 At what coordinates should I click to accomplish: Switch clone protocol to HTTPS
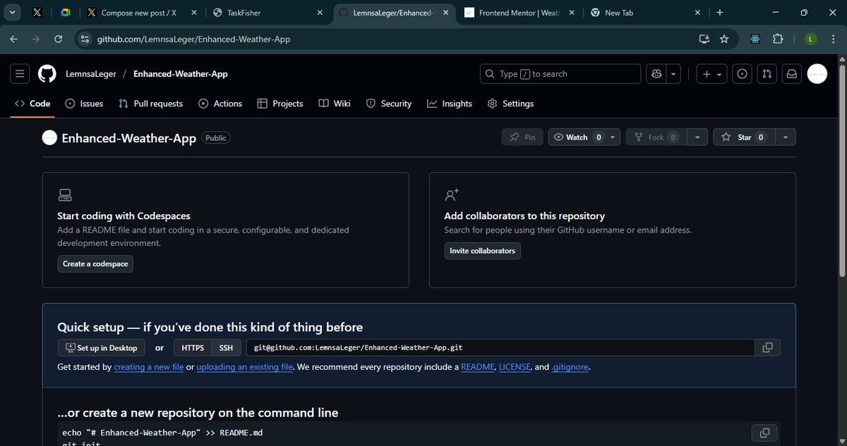point(192,347)
